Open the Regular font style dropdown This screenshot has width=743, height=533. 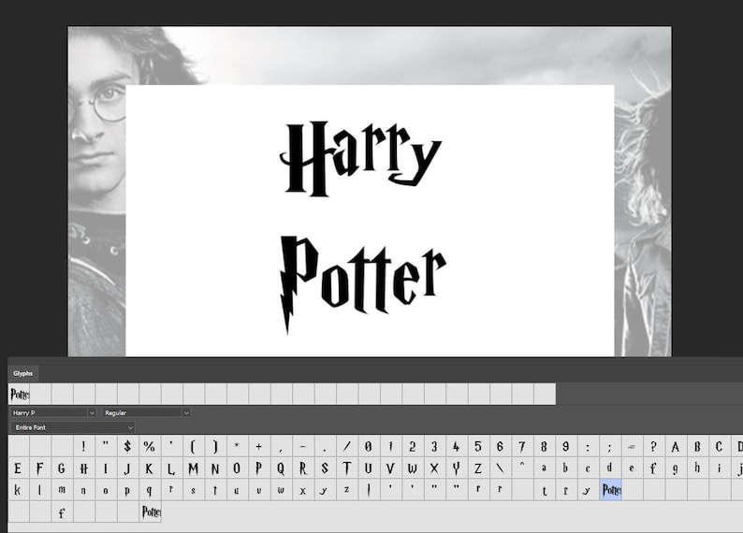(146, 412)
